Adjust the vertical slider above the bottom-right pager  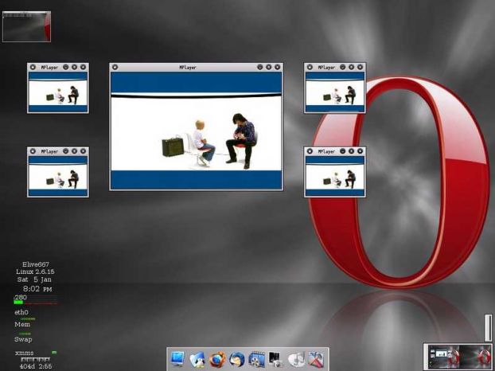pyautogui.click(x=488, y=328)
